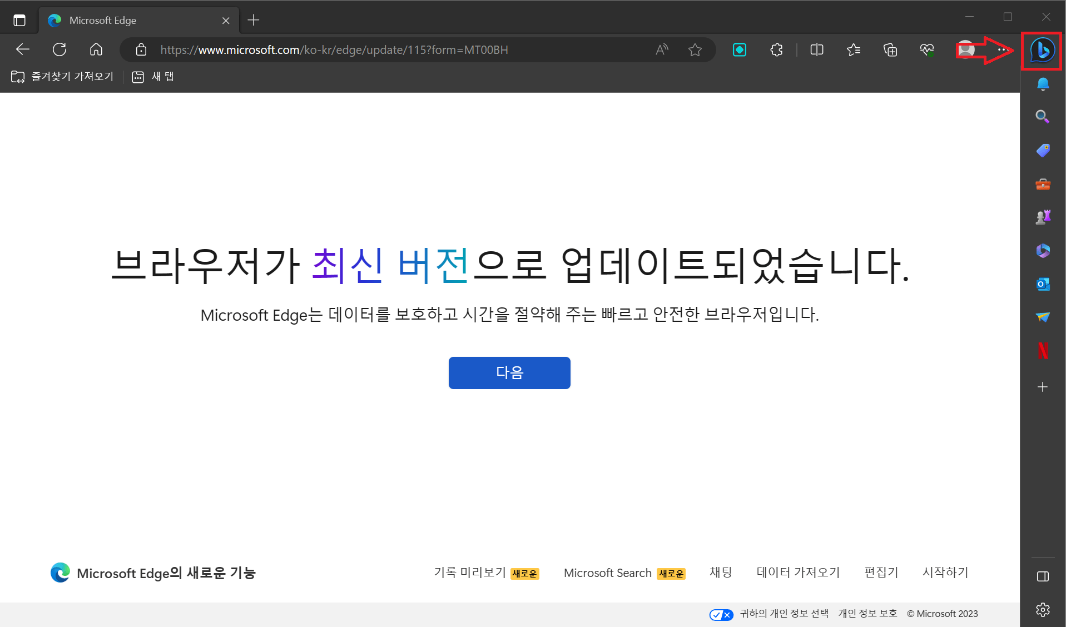Open the Extensions puzzle menu
Screen dimensions: 1066x627
tap(776, 49)
